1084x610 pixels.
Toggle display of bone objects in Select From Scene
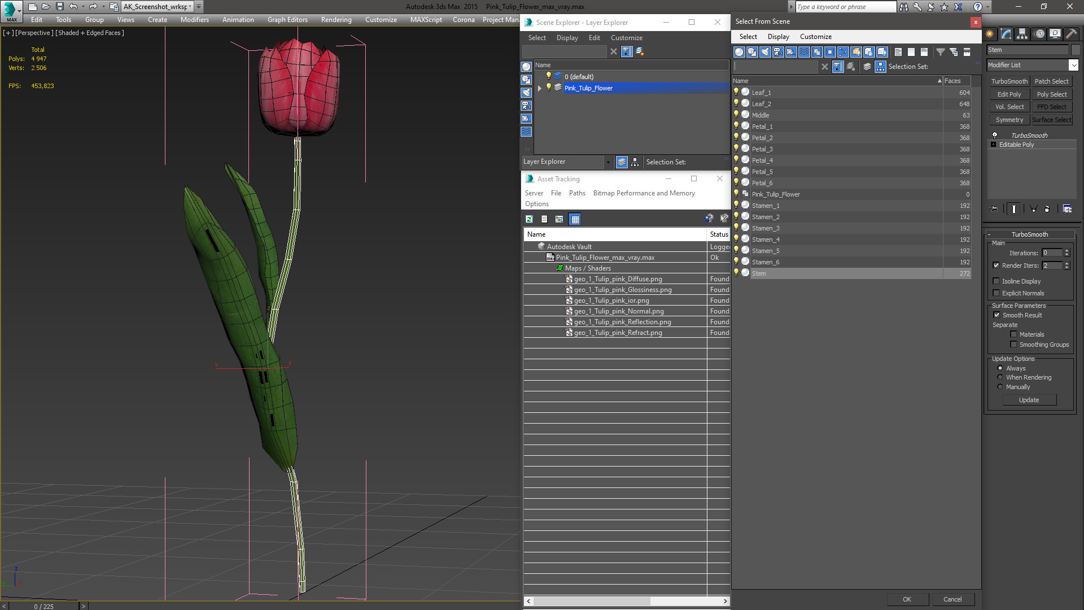point(843,52)
